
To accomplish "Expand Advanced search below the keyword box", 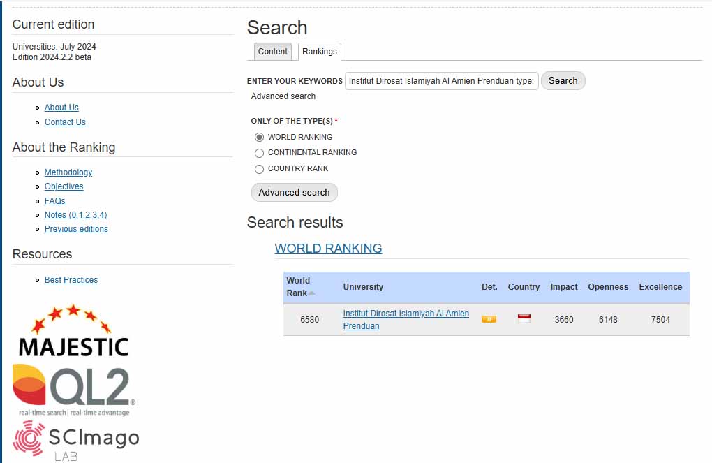I will coord(283,96).
